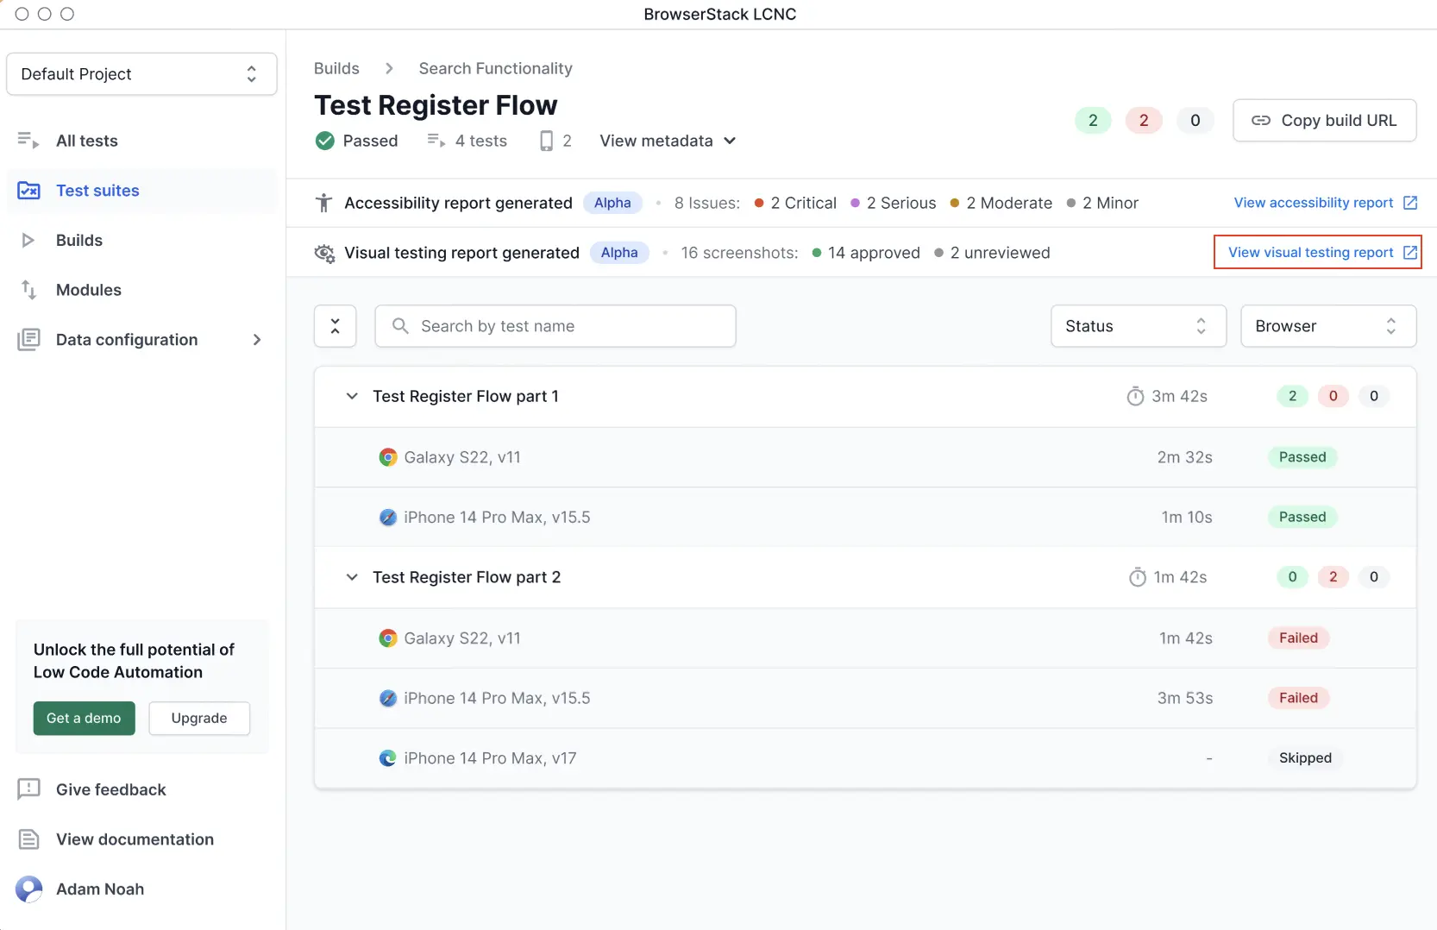Click the Give feedback icon
This screenshot has height=930, width=1437.
click(29, 789)
